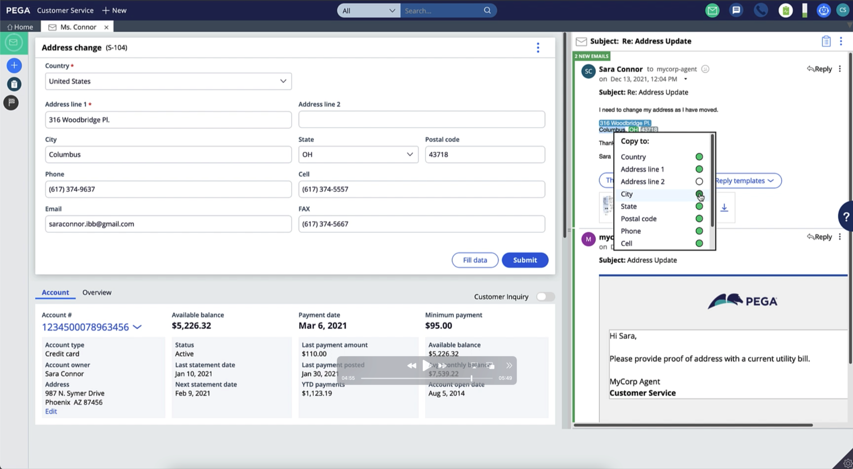Click the Submit button
Viewport: 853px width, 469px height.
coord(525,260)
